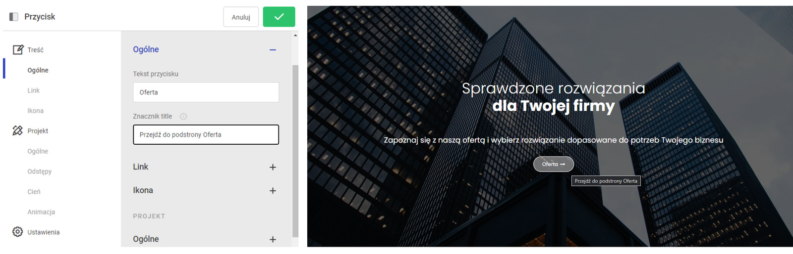Image resolution: width=793 pixels, height=254 pixels.
Task: Select Ikona item in left sidebar
Action: 36,111
